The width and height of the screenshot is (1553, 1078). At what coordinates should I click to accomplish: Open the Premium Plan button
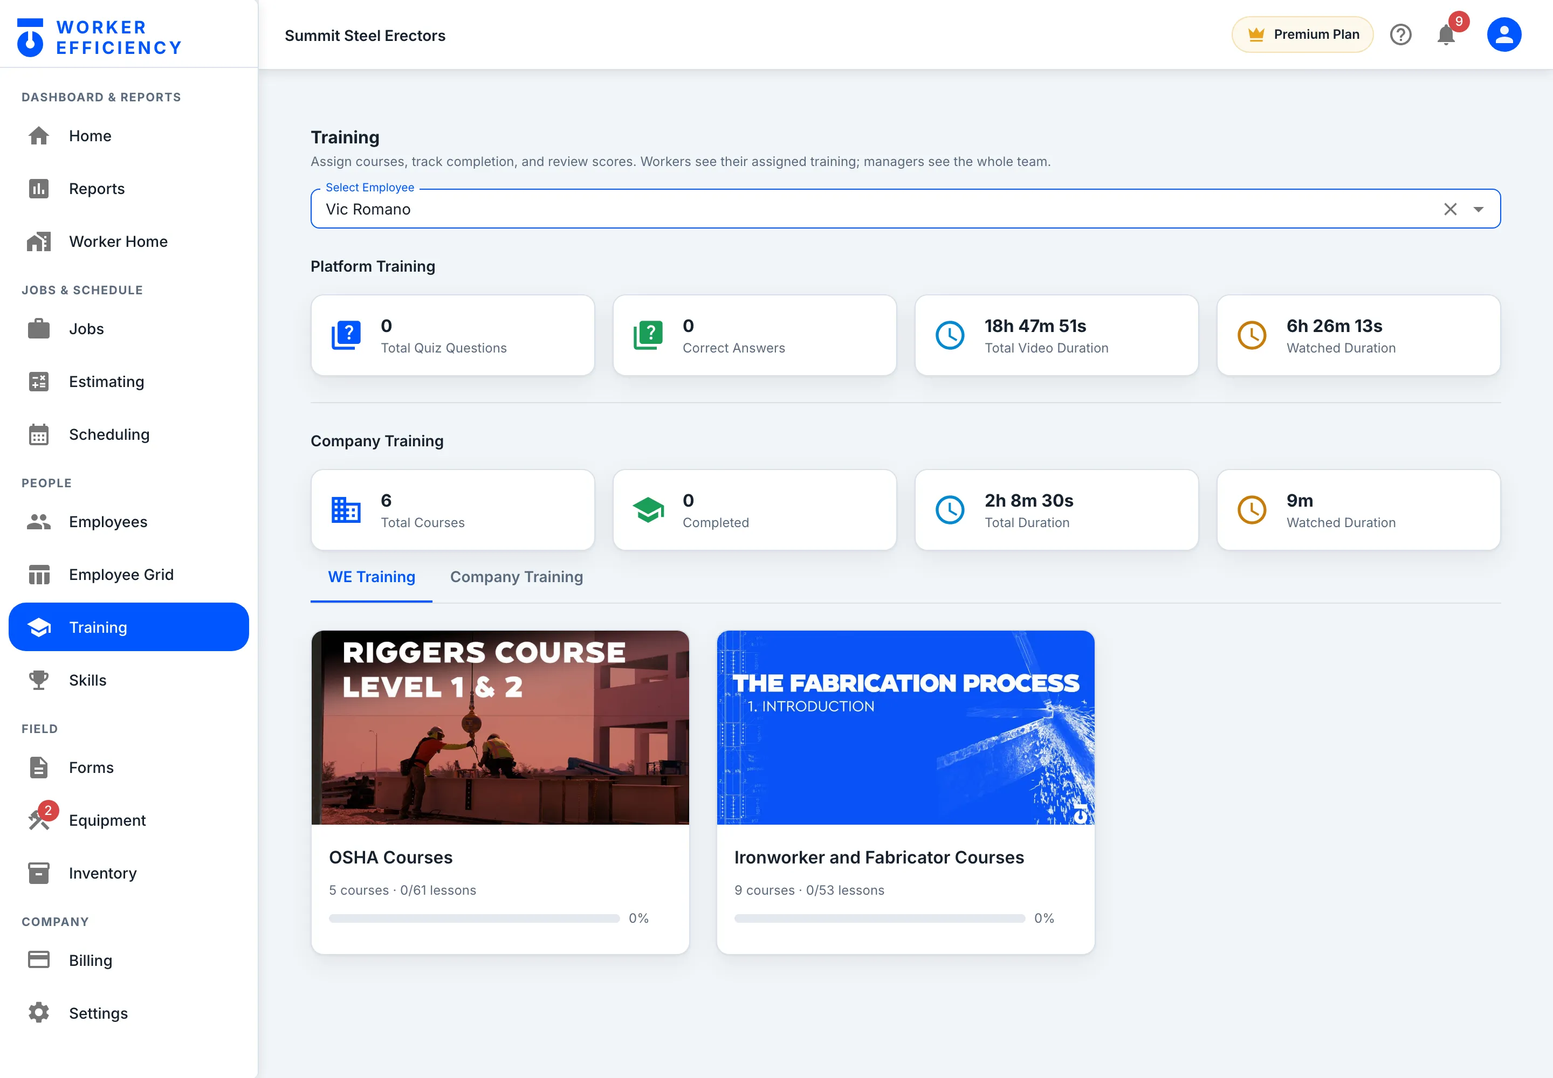pos(1302,34)
